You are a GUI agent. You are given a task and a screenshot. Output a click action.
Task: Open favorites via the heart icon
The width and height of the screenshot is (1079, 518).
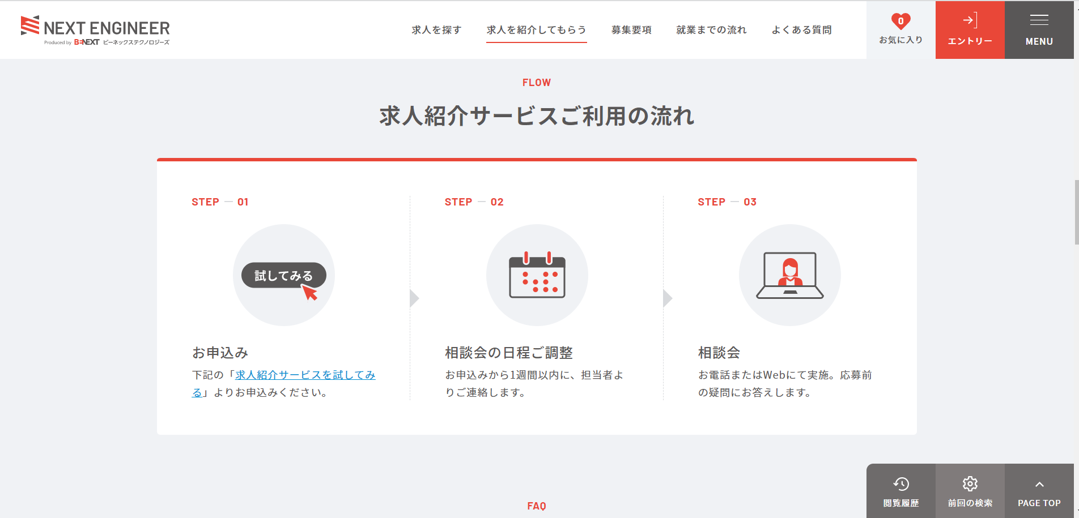(x=901, y=29)
